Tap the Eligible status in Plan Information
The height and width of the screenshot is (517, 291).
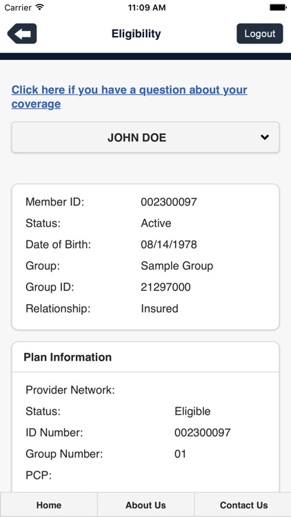[x=192, y=412]
